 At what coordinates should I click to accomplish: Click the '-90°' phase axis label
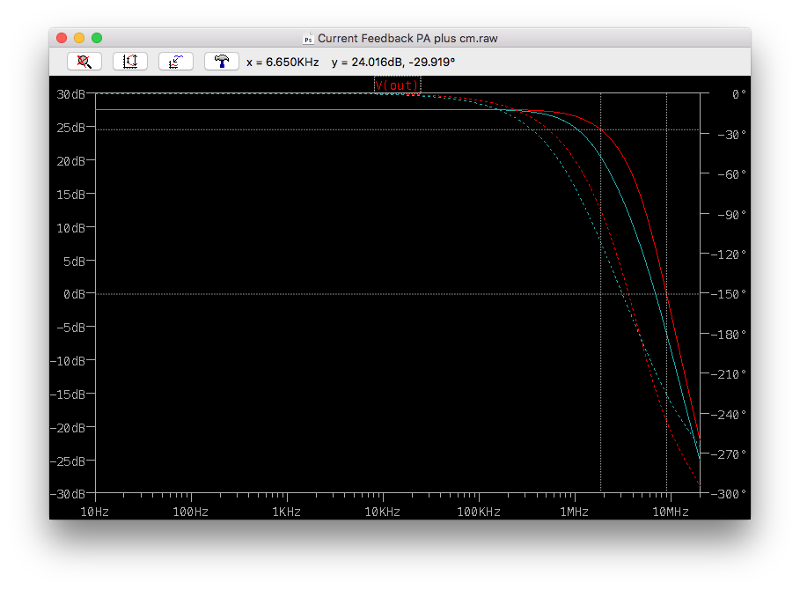pos(731,215)
